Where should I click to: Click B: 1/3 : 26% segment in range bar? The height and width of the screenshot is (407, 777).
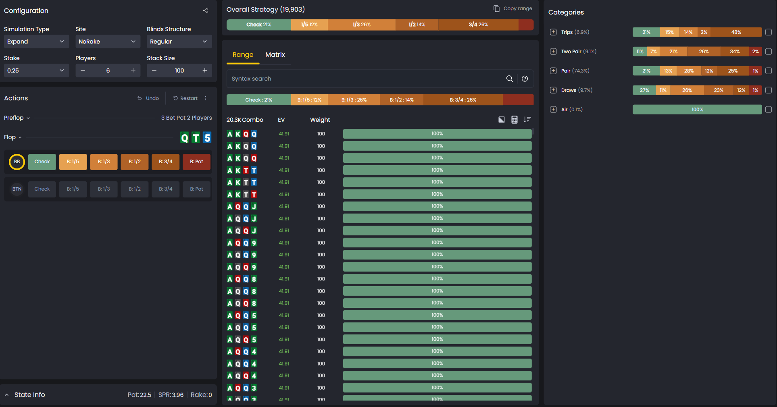click(x=354, y=100)
